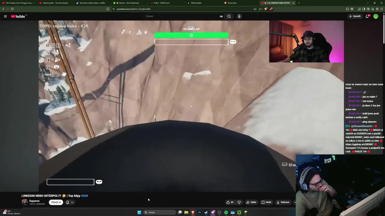Open Brave VPN shield icon

pos(377,9)
